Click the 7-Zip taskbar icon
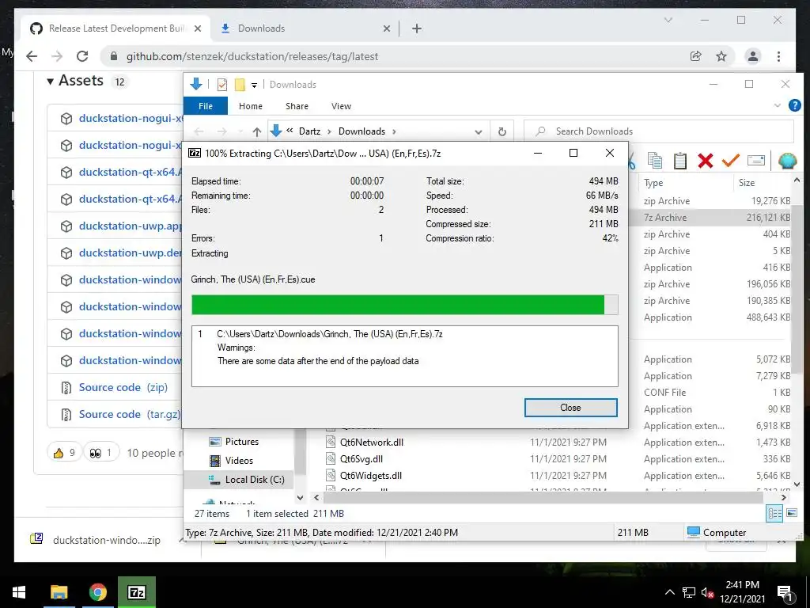The image size is (810, 608). point(136,592)
